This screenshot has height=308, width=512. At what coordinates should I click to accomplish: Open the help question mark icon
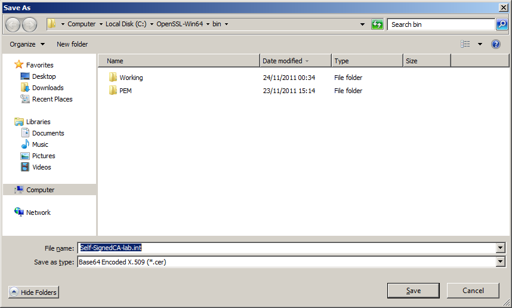click(x=495, y=44)
